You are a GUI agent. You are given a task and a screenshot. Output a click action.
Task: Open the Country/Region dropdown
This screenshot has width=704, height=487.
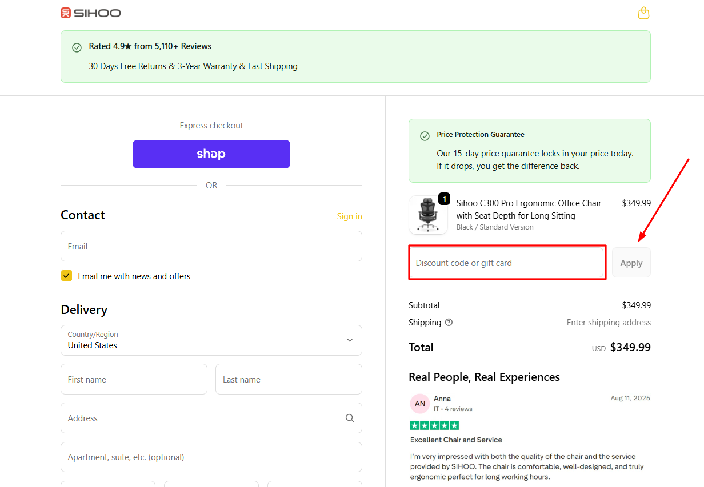(211, 340)
